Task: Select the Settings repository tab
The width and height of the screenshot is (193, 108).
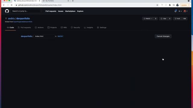Action: tap(102, 28)
